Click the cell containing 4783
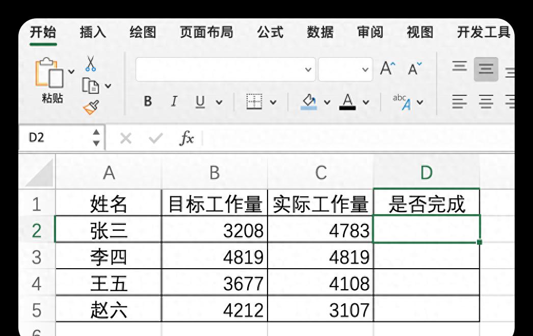Image resolution: width=533 pixels, height=336 pixels. [x=321, y=229]
